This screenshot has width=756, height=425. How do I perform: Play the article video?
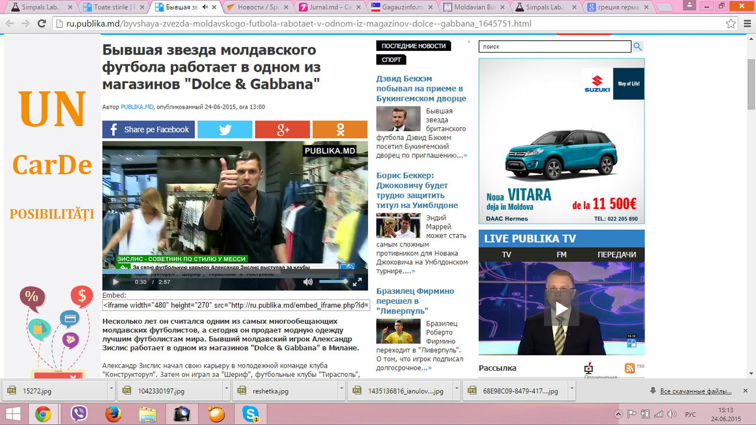click(x=116, y=282)
